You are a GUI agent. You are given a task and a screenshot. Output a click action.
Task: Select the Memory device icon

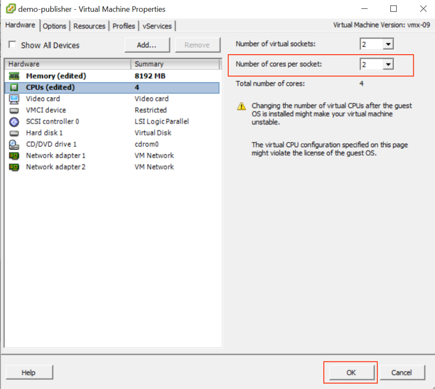pyautogui.click(x=13, y=76)
